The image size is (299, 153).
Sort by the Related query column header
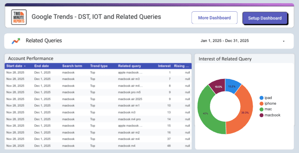[x=129, y=66]
